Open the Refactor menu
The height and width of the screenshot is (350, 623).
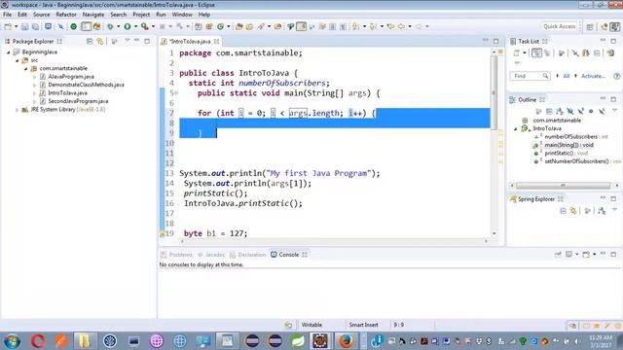click(66, 15)
